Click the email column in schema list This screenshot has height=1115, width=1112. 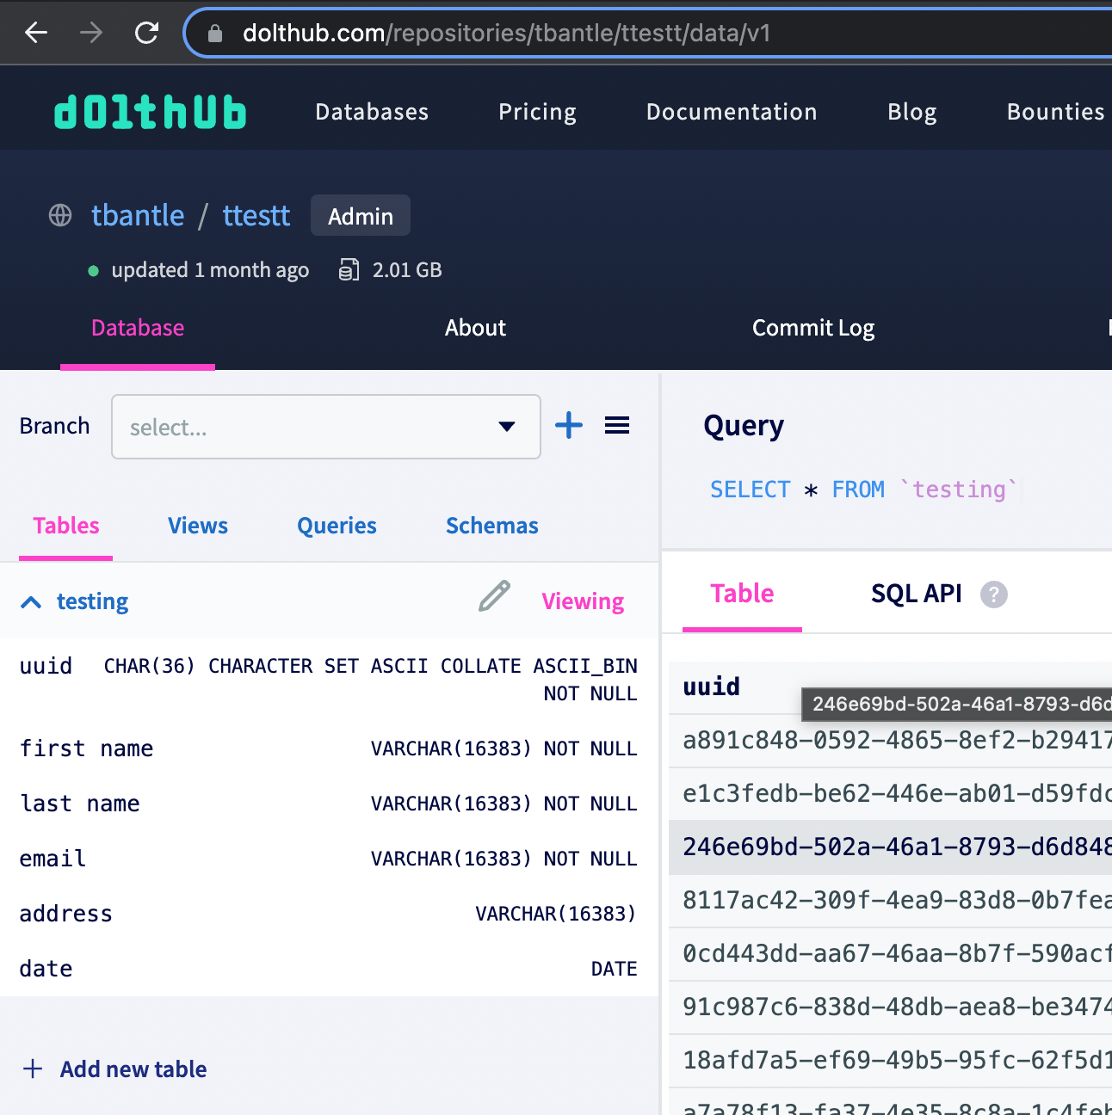click(x=53, y=859)
